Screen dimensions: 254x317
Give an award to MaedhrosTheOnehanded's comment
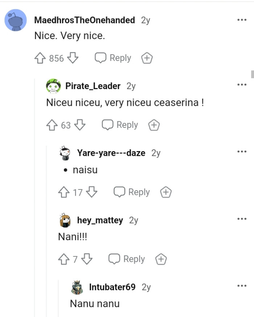tap(147, 58)
